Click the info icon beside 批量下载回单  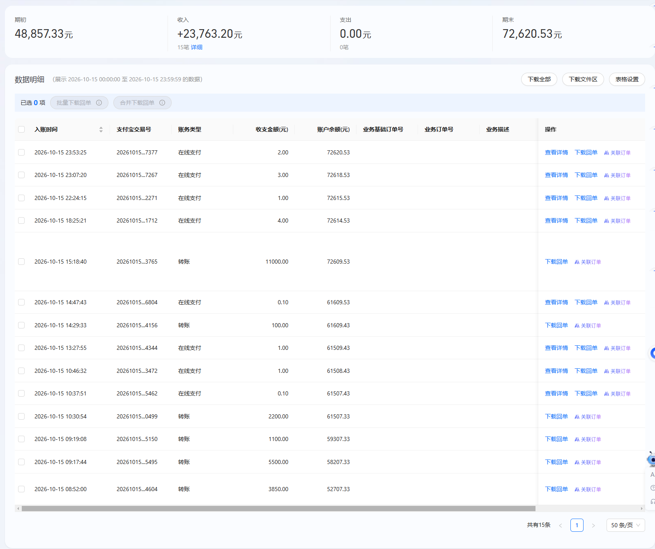coord(99,103)
